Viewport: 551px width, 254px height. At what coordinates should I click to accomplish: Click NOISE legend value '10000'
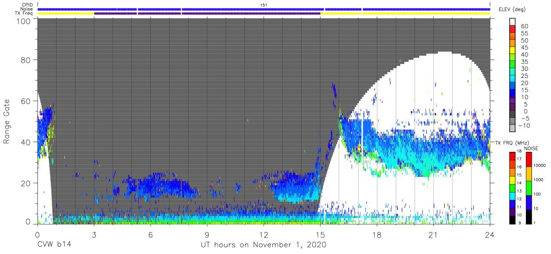[540, 165]
